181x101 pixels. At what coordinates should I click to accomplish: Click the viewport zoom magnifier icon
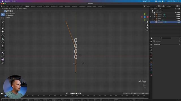[x=147, y=22]
